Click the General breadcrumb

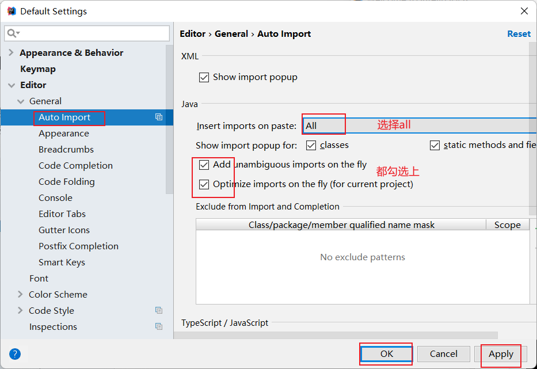pyautogui.click(x=231, y=33)
